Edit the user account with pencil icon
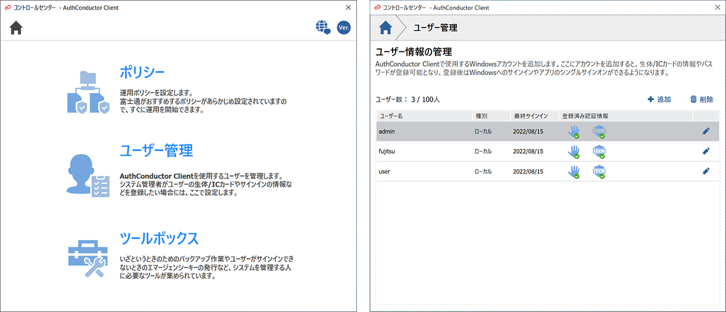 [x=706, y=171]
